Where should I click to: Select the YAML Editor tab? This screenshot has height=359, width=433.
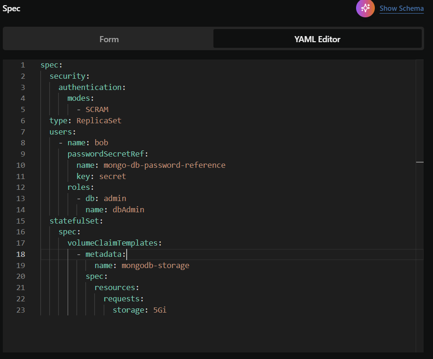(317, 39)
